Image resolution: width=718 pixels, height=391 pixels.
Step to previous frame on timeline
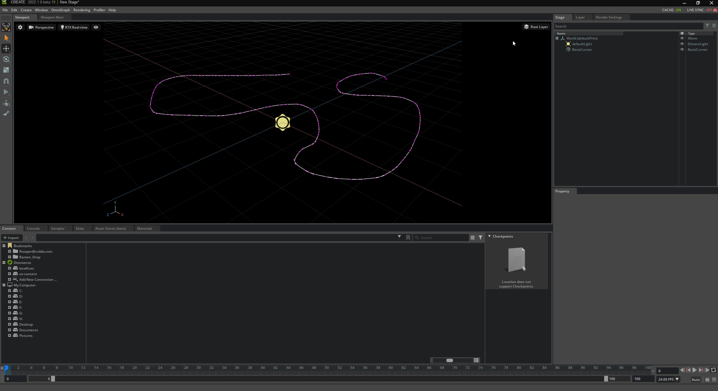[x=688, y=370]
